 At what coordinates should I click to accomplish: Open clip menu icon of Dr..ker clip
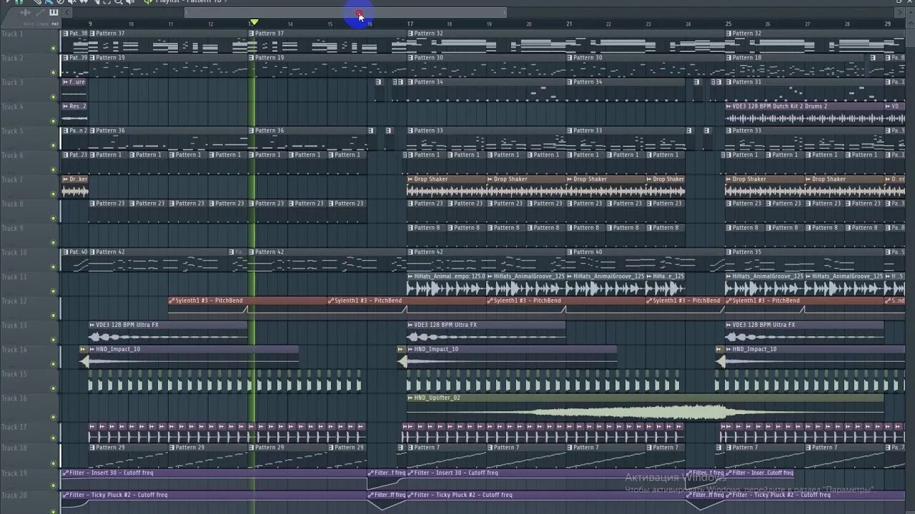[65, 179]
